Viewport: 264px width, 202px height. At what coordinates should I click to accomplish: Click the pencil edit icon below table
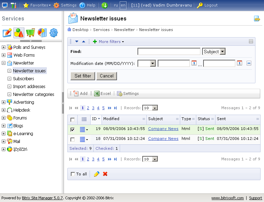(96, 174)
